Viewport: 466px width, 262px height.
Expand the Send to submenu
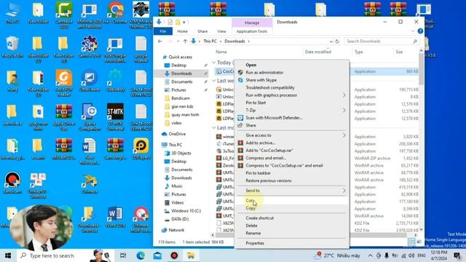[x=344, y=191]
